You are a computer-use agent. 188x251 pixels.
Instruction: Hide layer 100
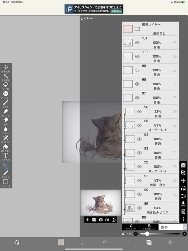[137, 56]
